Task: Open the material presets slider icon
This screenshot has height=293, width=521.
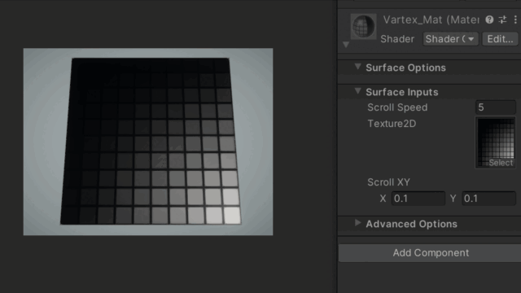Action: [502, 20]
